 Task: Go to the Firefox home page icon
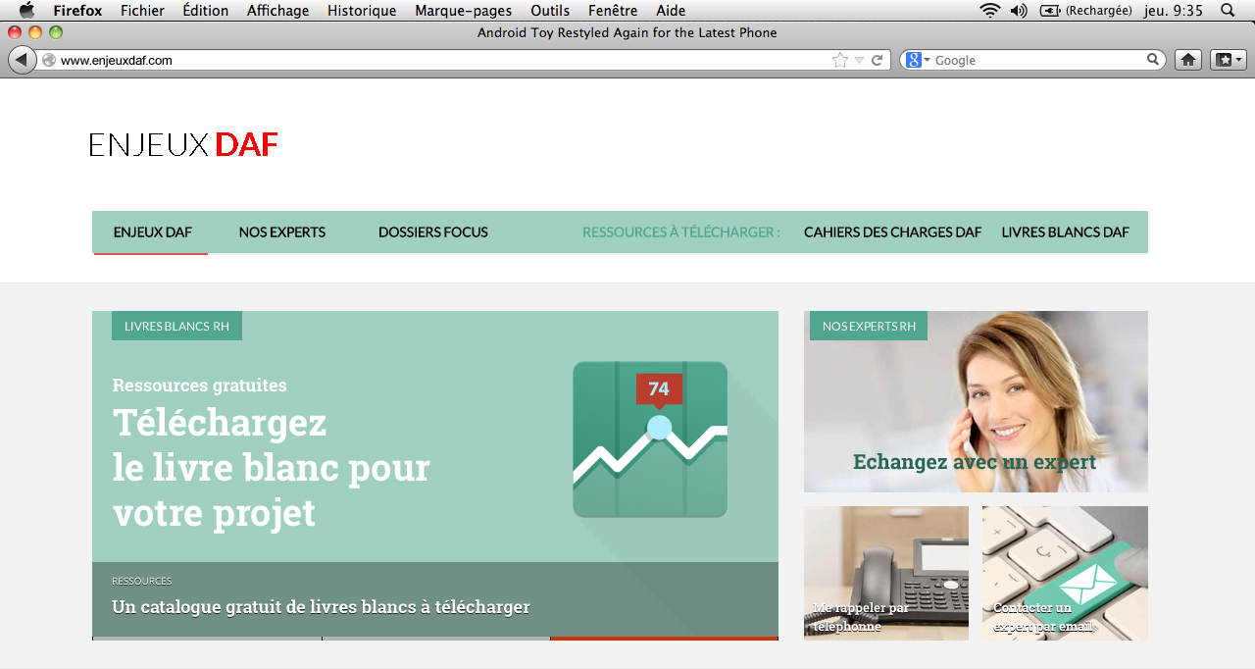pos(1188,60)
